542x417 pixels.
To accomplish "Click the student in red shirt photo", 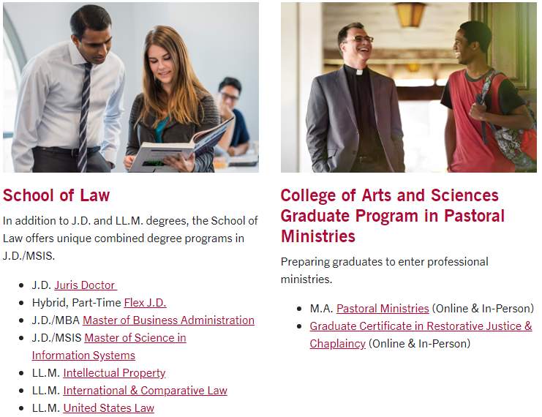I will (x=487, y=97).
